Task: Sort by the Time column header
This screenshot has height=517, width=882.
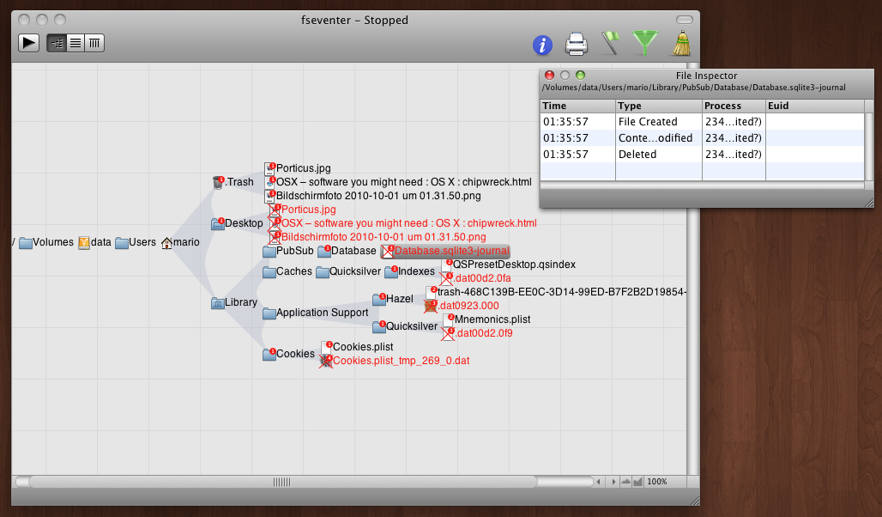Action: tap(577, 106)
